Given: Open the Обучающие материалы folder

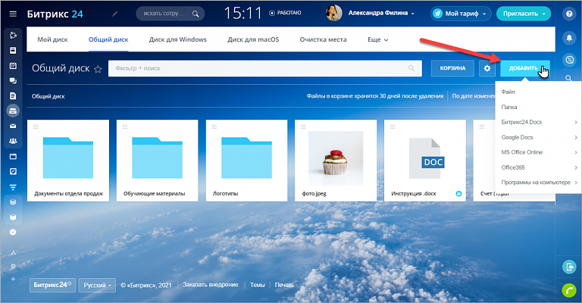Looking at the screenshot, I should coord(158,161).
